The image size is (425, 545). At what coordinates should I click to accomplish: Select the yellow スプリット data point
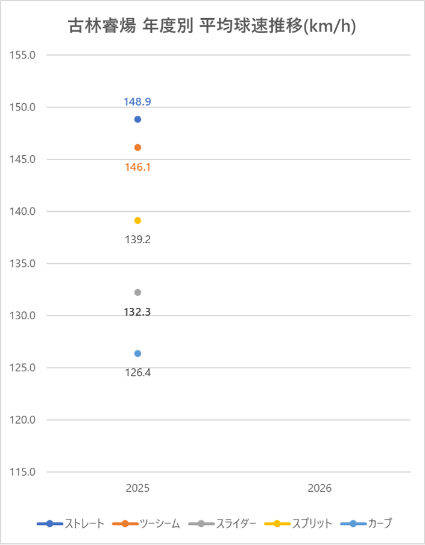(137, 220)
